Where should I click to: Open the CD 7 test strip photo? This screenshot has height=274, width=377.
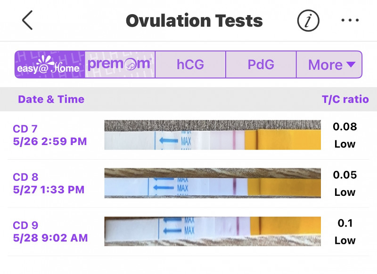(x=213, y=135)
